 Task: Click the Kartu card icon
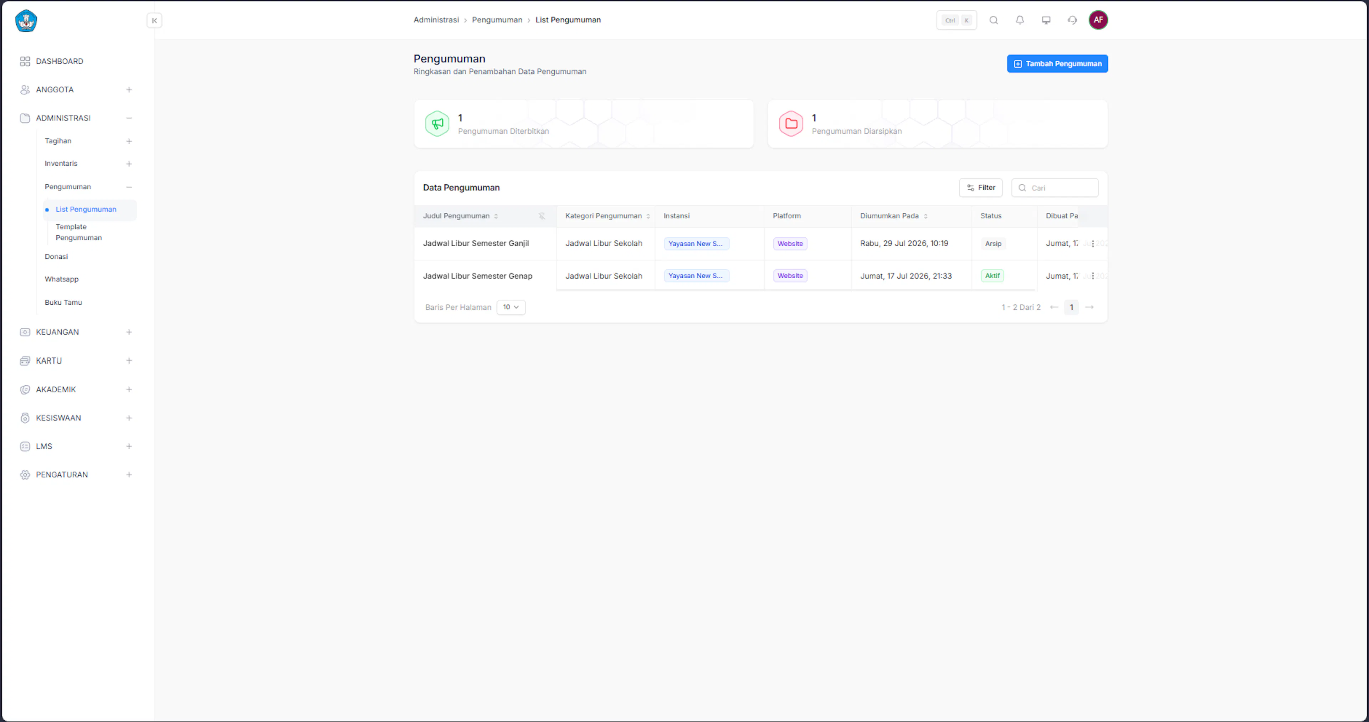point(25,361)
